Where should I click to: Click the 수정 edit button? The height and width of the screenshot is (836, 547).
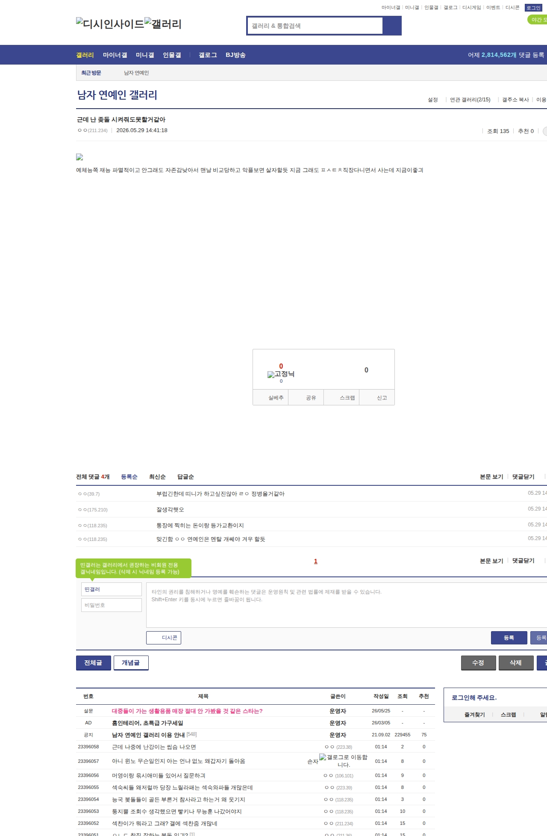478,663
